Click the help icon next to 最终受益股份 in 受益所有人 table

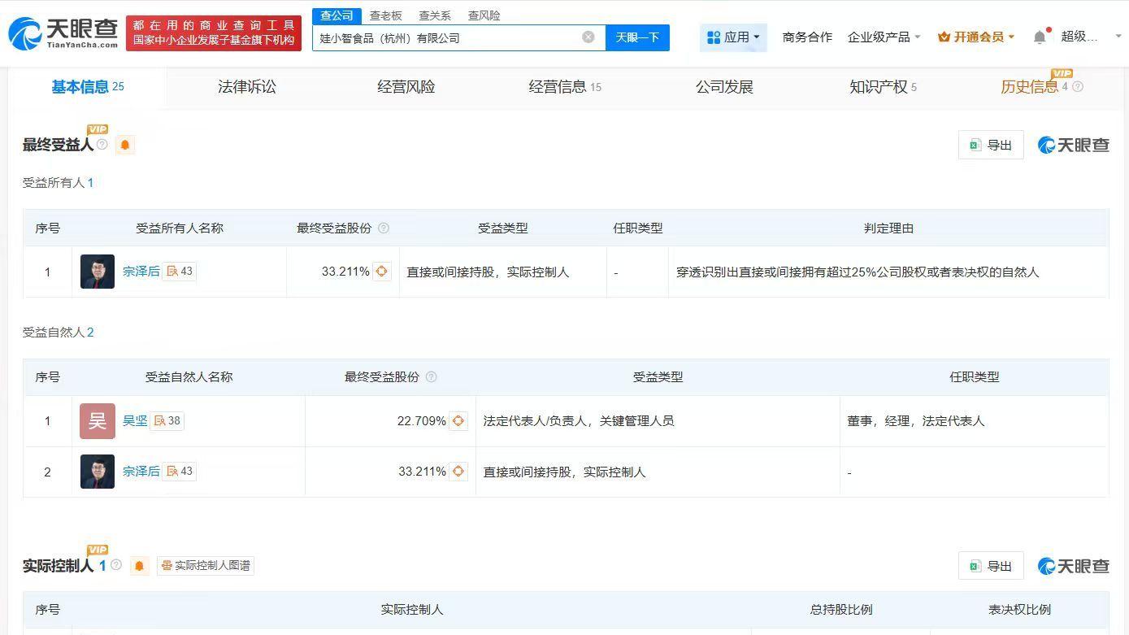click(384, 228)
